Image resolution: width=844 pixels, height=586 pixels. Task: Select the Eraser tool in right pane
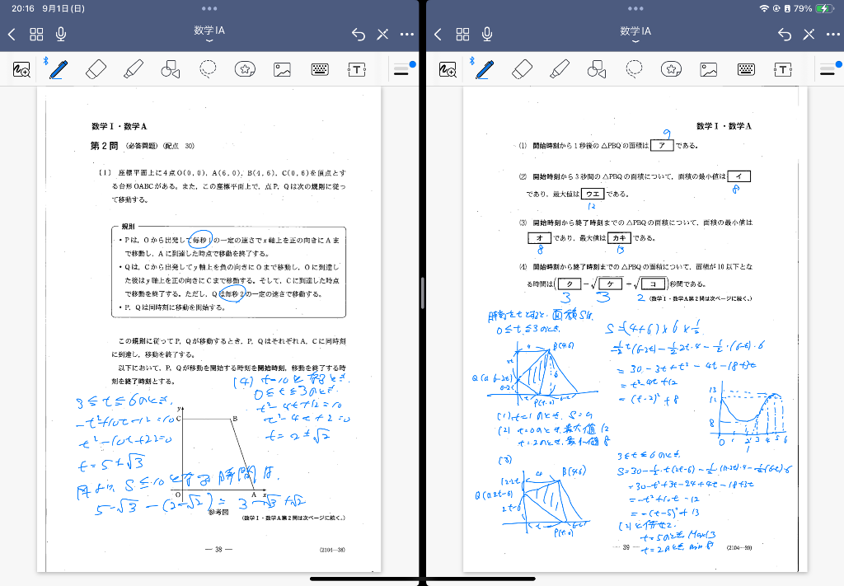coord(522,69)
